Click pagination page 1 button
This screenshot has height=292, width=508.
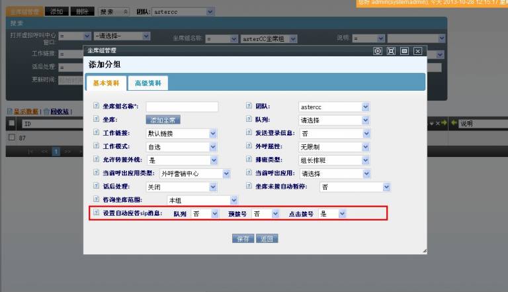click(x=56, y=152)
